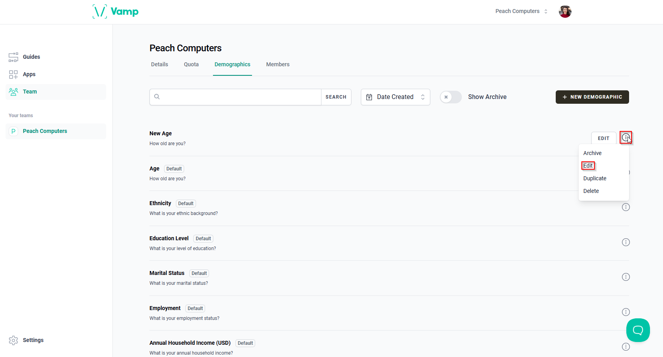663x357 pixels.
Task: Click the Vamp logo
Action: click(x=116, y=11)
